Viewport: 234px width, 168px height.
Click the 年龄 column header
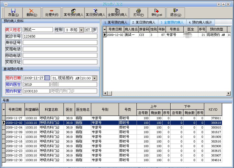(162, 29)
